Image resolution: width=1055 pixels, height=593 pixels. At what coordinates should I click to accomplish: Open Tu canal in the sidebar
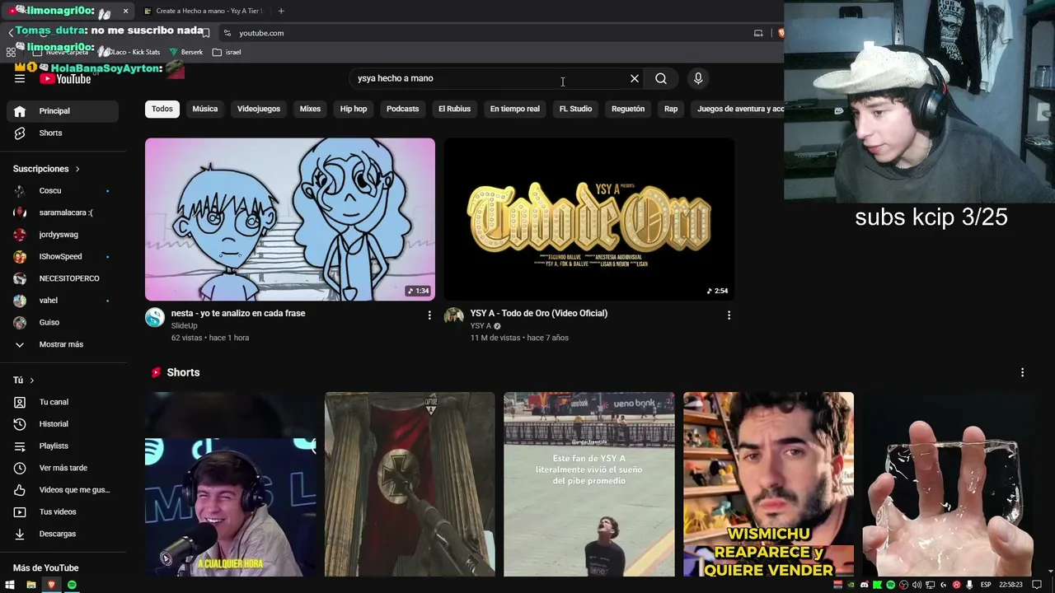pyautogui.click(x=64, y=402)
